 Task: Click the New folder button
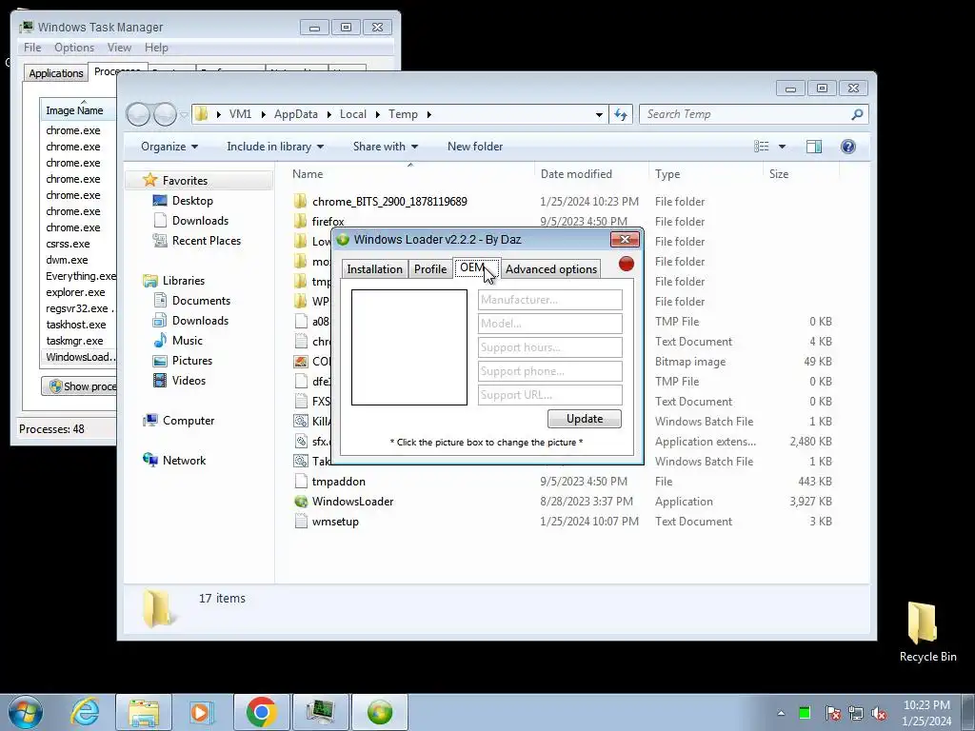[475, 147]
